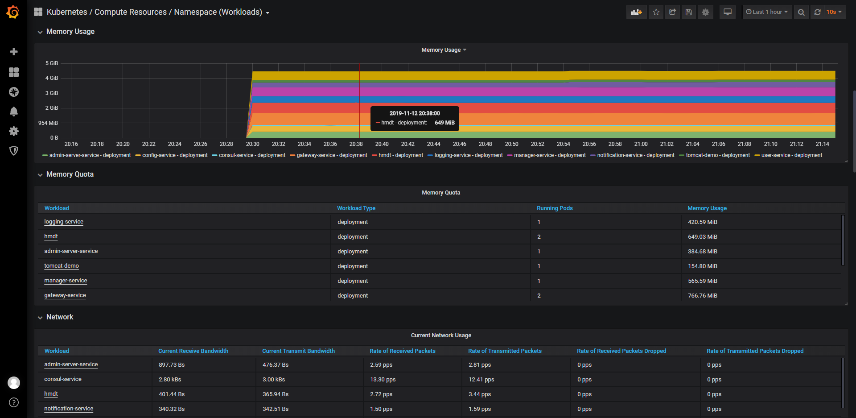Sort table by Running Pods column header
This screenshot has width=856, height=418.
pos(555,208)
